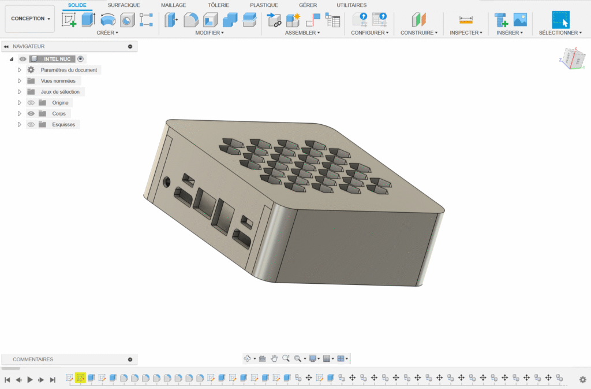Click the Insert image icon
The width and height of the screenshot is (591, 389).
[520, 20]
